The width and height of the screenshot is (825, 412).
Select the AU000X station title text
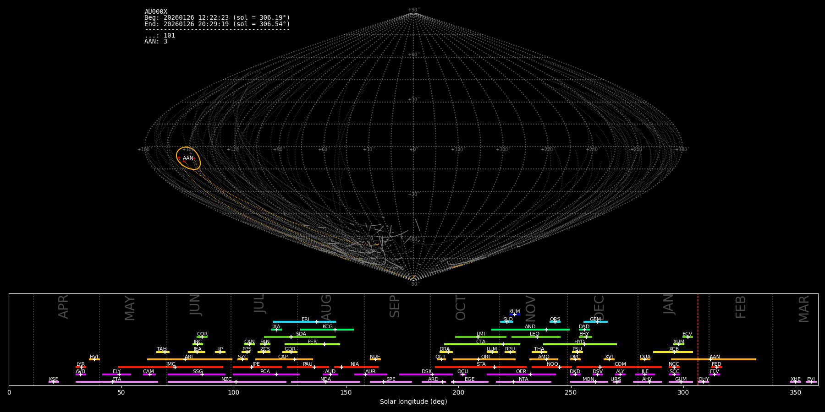pos(156,12)
